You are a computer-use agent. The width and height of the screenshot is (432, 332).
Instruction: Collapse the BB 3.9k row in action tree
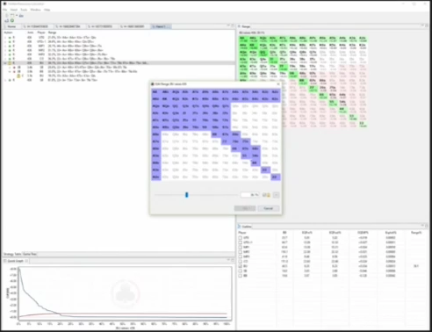[10, 71]
